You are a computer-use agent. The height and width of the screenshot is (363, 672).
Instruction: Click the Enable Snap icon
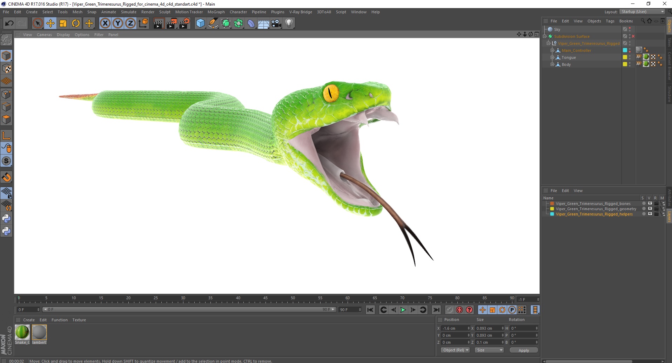tap(6, 177)
